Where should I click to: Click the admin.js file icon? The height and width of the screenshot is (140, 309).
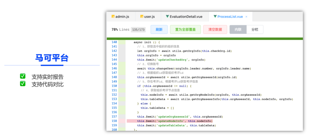(113, 17)
